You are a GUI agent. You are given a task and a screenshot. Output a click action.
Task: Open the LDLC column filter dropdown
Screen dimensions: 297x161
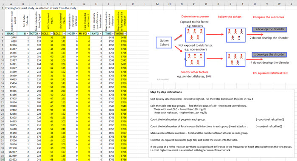[64, 34]
